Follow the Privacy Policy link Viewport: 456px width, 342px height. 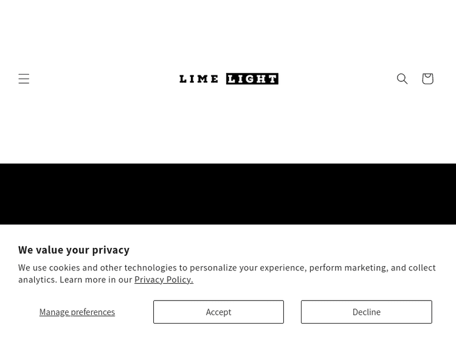point(164,280)
